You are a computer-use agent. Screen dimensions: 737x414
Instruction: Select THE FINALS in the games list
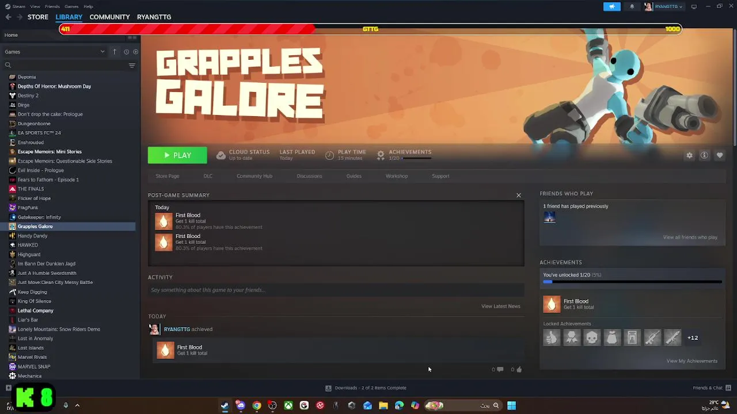pyautogui.click(x=31, y=189)
